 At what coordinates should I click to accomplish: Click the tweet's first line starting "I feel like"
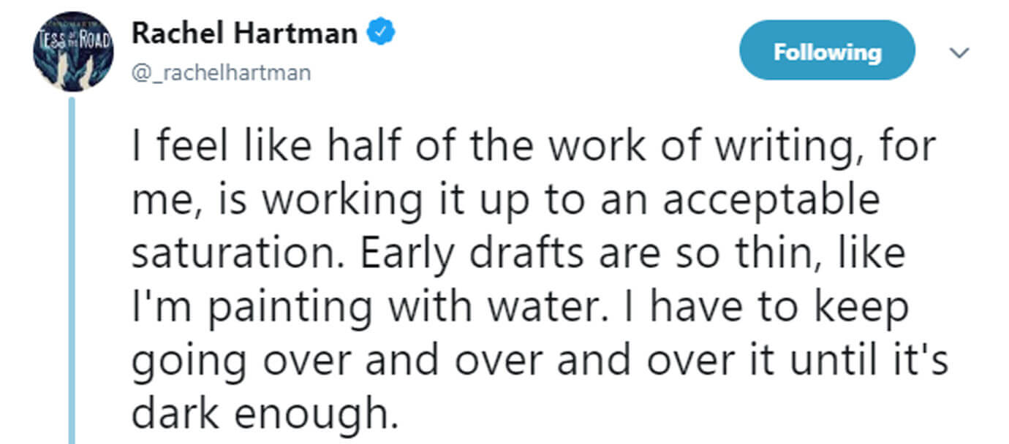click(x=534, y=147)
